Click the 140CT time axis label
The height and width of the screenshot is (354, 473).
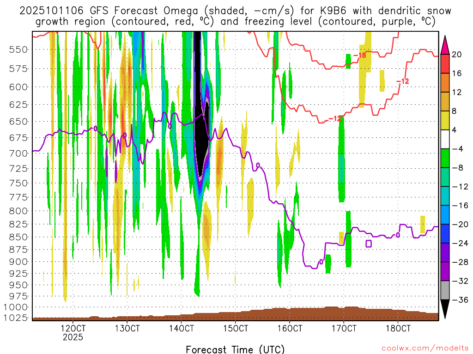pos(181,328)
